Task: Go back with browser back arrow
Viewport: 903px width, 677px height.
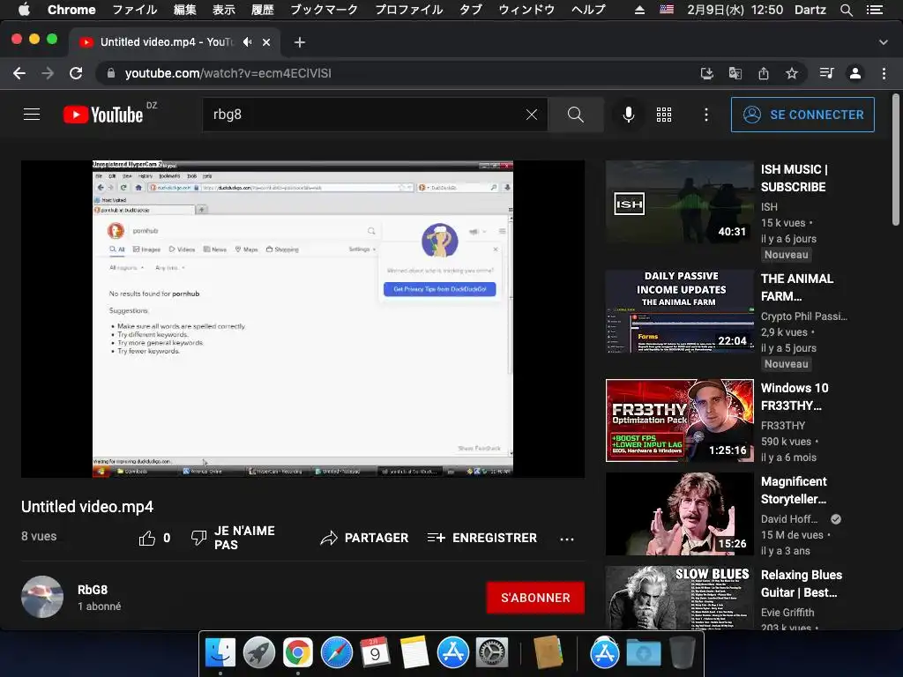Action: (19, 73)
